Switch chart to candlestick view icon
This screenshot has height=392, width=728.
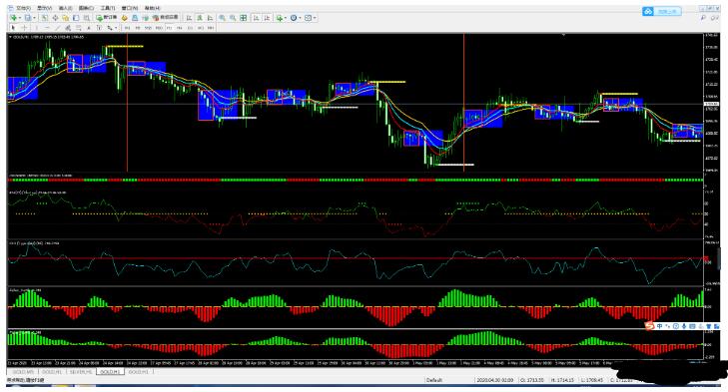(200, 18)
